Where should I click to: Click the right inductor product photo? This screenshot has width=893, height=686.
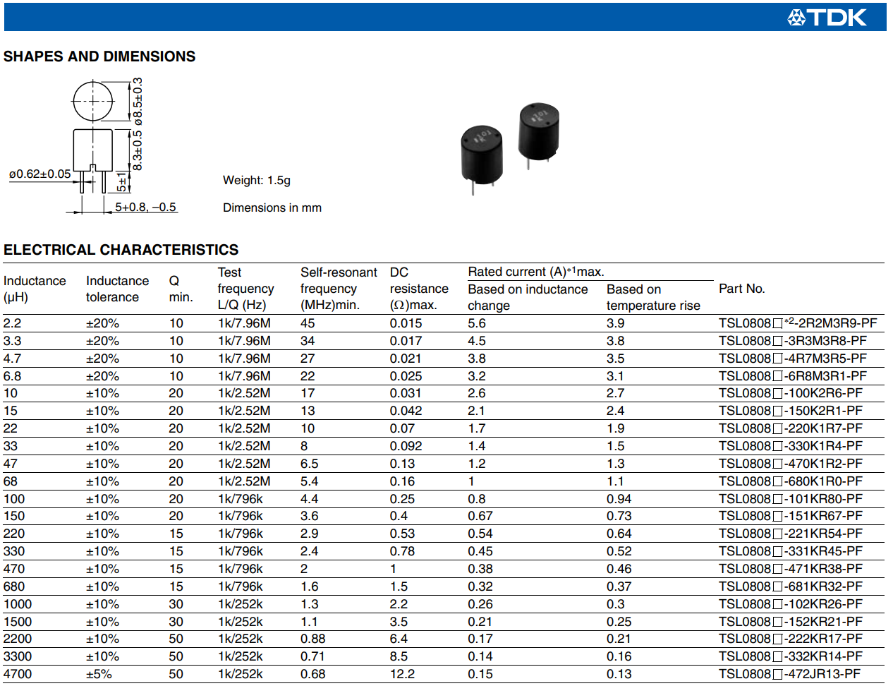(538, 132)
